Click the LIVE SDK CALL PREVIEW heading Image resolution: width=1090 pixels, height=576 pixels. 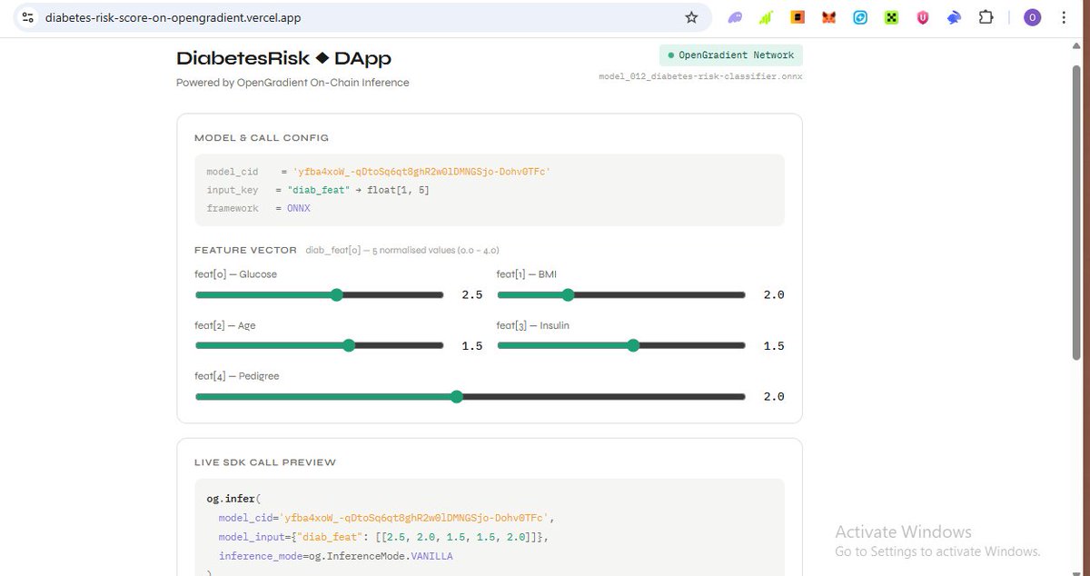[x=265, y=462]
